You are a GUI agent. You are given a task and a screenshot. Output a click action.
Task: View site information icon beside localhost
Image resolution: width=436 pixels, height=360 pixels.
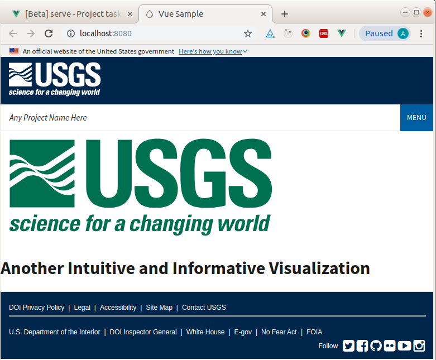pyautogui.click(x=71, y=33)
